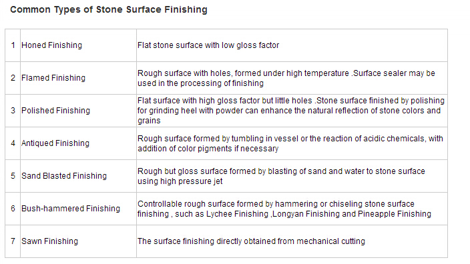The width and height of the screenshot is (470, 264).
Task: Click the description mentioning Lychee Finishing
Action: [x=284, y=209]
